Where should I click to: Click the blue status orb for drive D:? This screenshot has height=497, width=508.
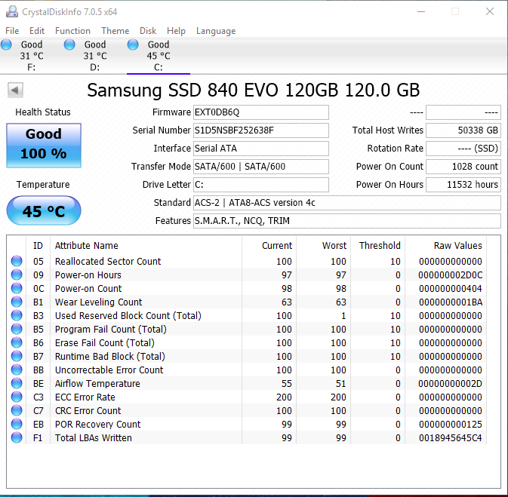point(69,44)
